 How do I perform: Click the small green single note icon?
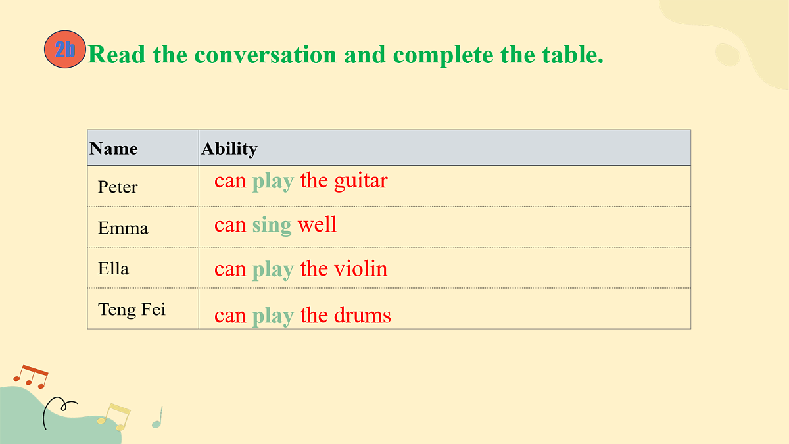(x=157, y=417)
